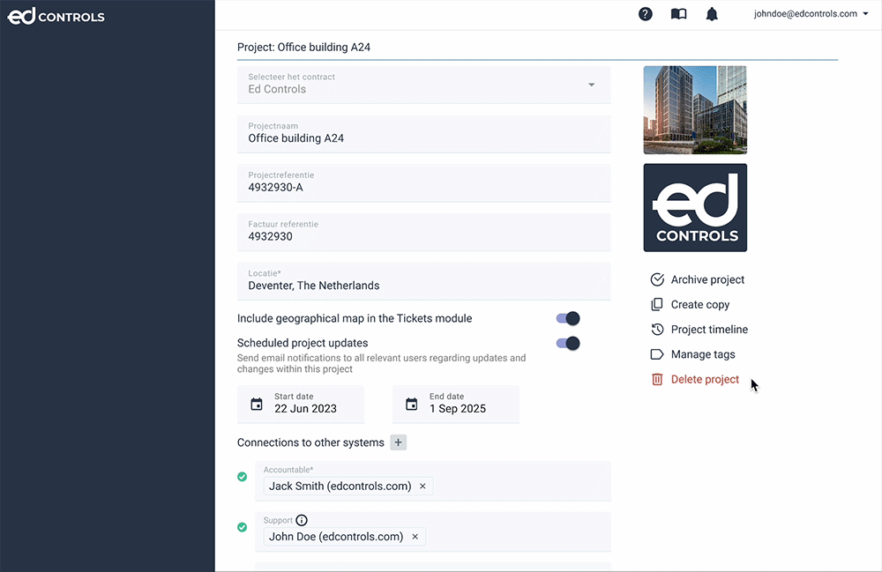Viewport: 882px width, 572px height.
Task: Toggle geographical map in Tickets module
Action: (568, 319)
